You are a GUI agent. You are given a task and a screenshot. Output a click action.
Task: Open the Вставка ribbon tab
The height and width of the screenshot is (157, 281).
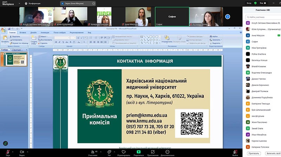point(23,32)
